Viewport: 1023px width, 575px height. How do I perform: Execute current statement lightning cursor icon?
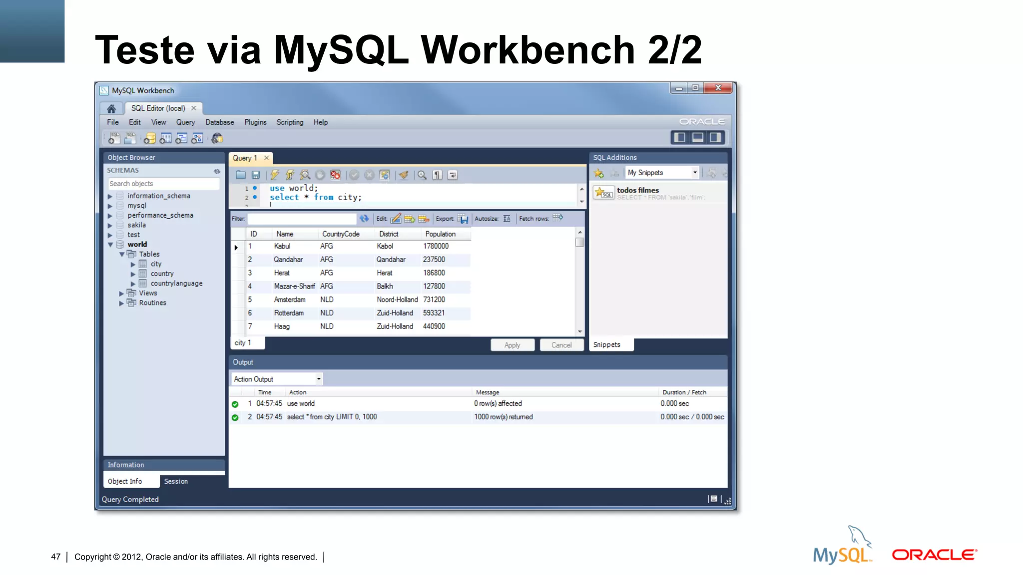point(290,175)
